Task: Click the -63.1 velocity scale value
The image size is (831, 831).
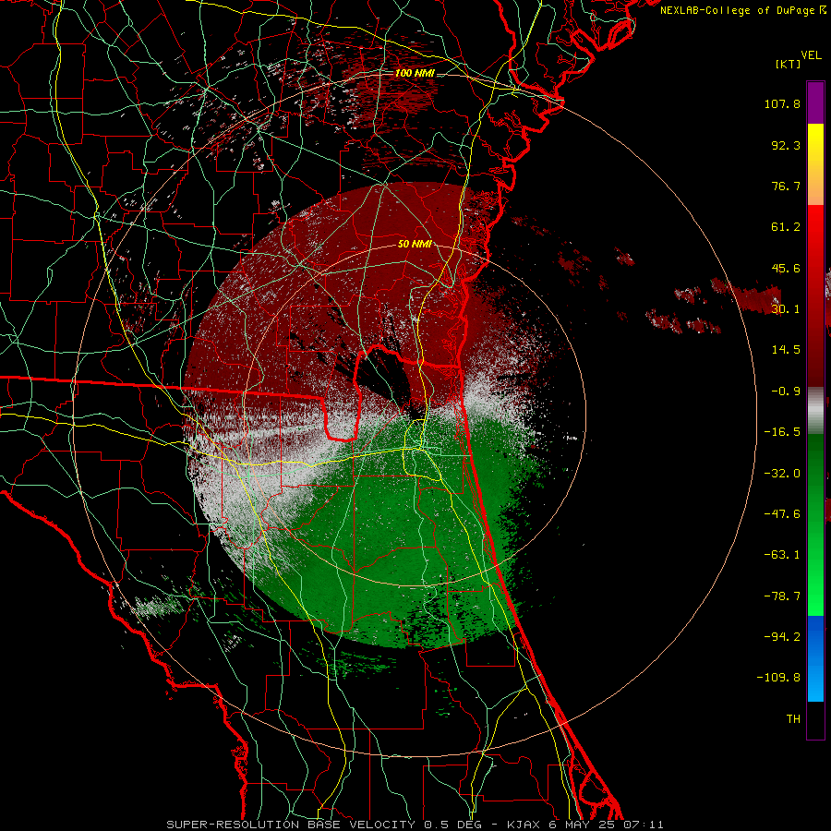Action: coord(782,555)
